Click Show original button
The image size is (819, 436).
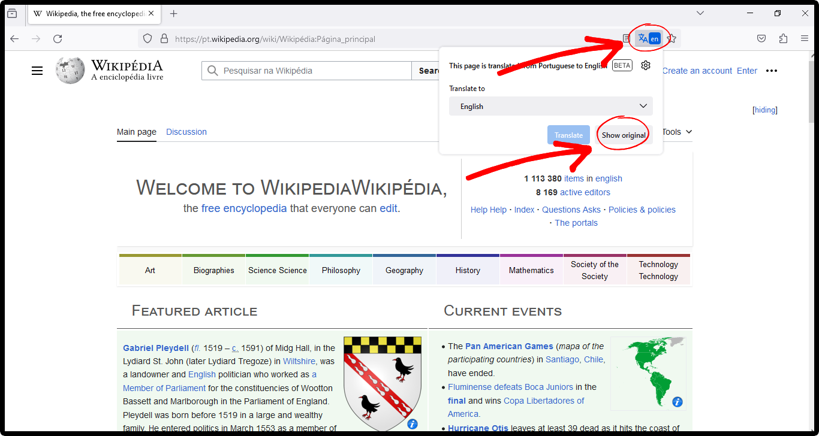pyautogui.click(x=624, y=135)
